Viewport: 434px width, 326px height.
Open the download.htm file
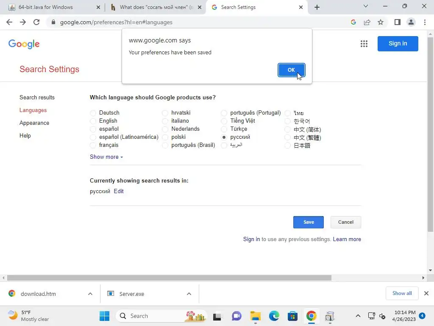[38, 294]
